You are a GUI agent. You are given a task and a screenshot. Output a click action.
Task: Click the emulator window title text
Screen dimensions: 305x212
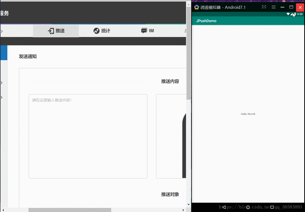223,7
